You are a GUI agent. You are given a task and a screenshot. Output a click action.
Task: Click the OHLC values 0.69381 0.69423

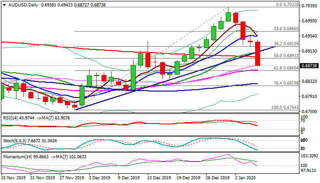pyautogui.click(x=57, y=5)
